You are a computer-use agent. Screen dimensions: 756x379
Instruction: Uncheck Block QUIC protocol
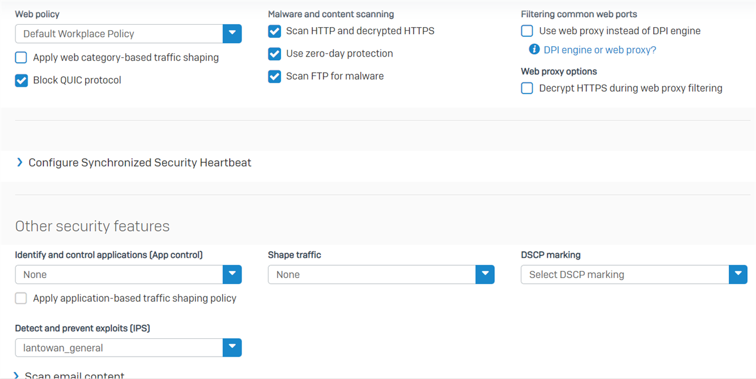[21, 80]
